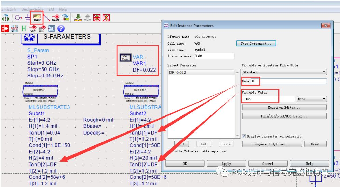Toggle Display parameter on schematic checkbox
This screenshot has width=340, height=187.
[244, 136]
